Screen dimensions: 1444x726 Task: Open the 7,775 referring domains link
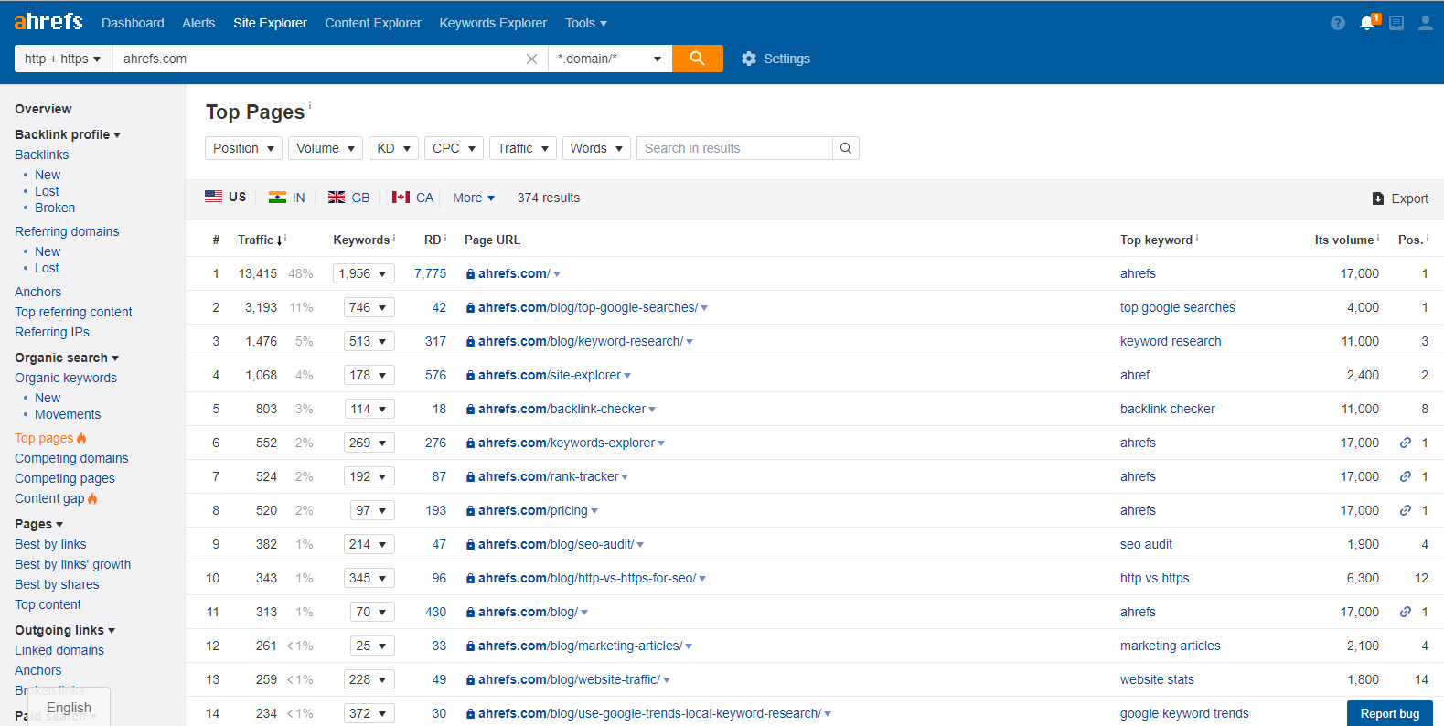tap(430, 273)
